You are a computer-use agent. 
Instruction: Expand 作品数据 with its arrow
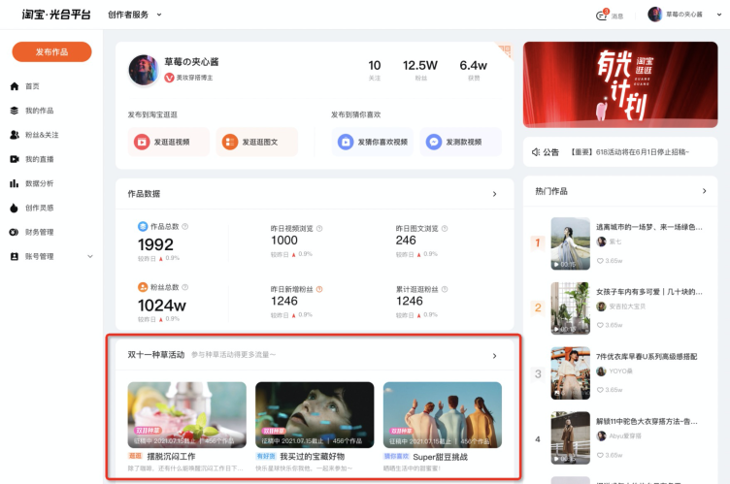click(494, 194)
